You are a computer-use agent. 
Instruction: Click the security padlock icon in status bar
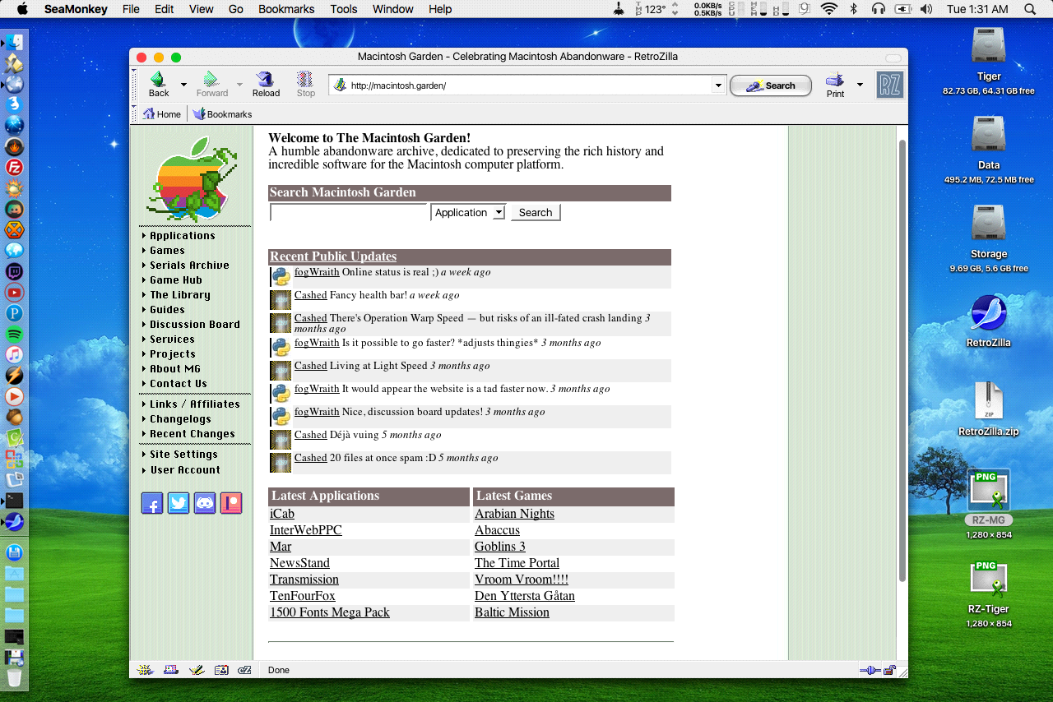(889, 670)
